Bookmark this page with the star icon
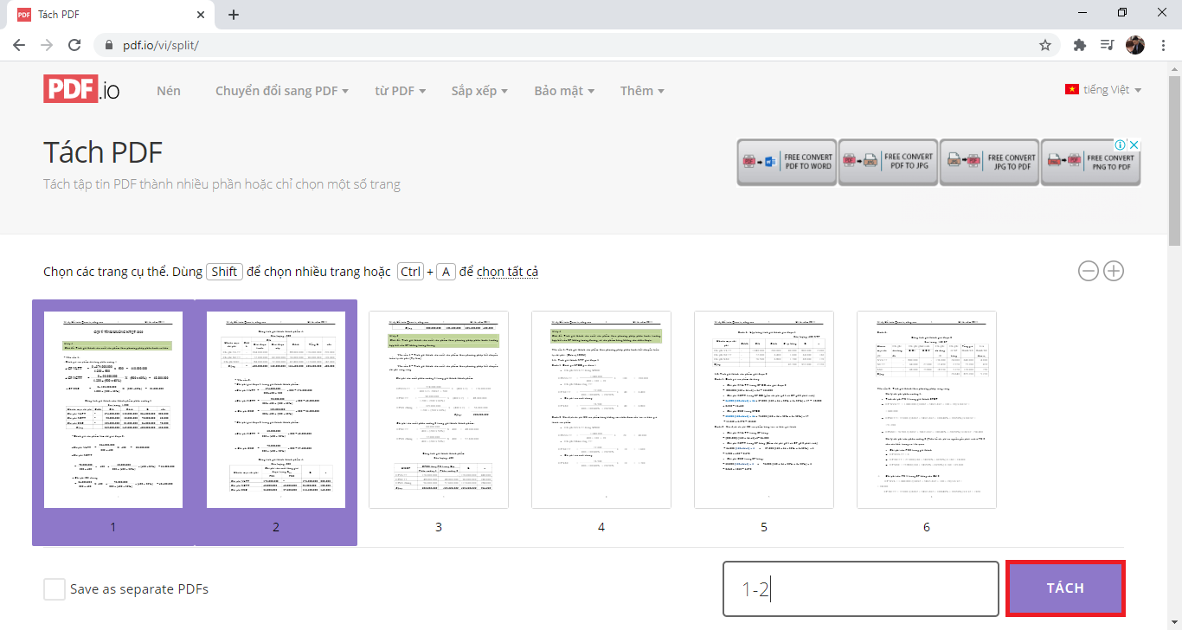Image resolution: width=1182 pixels, height=630 pixels. (x=1045, y=45)
